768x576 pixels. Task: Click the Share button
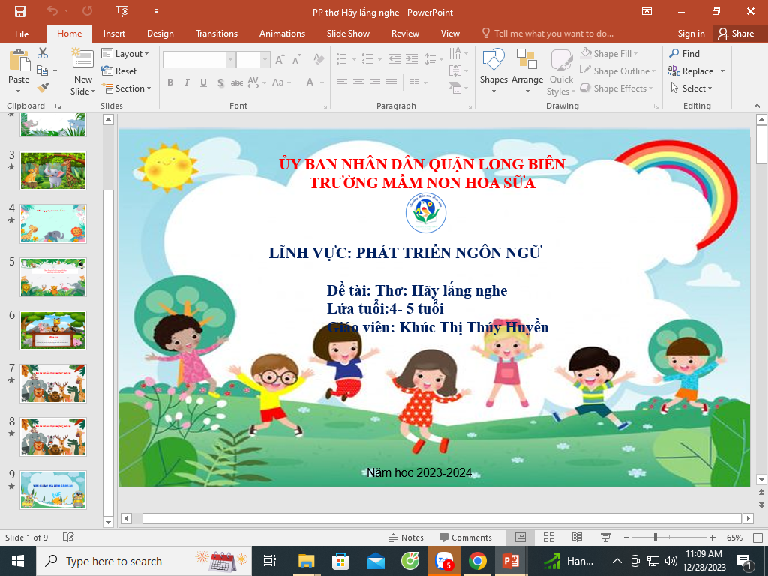735,34
